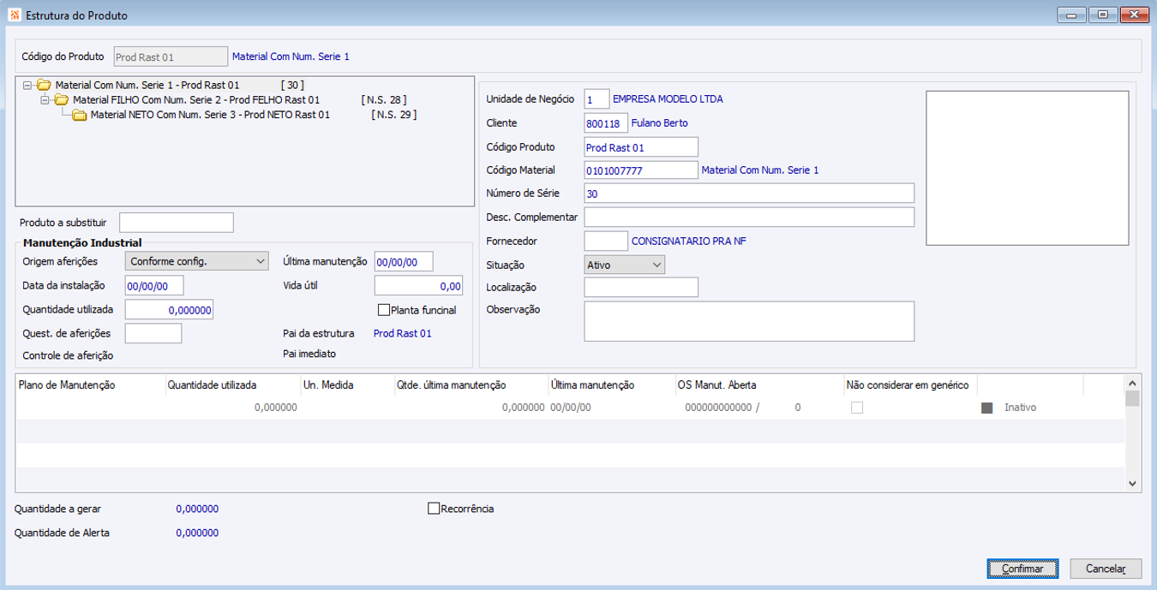Viewport: 1157px width, 590px height.
Task: Click the Data da instalação date field
Action: [x=154, y=285]
